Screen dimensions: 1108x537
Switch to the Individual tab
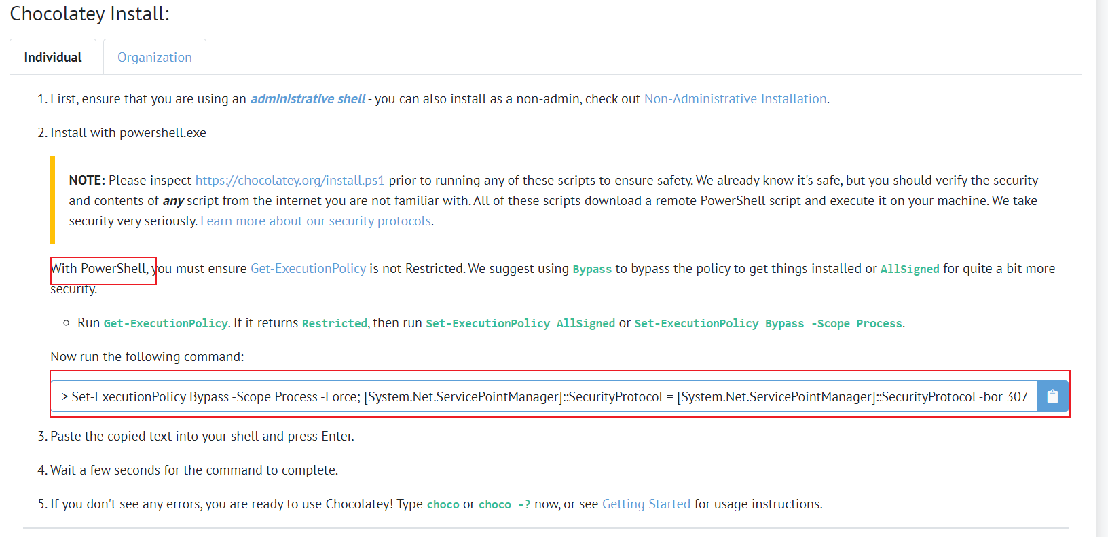(53, 57)
